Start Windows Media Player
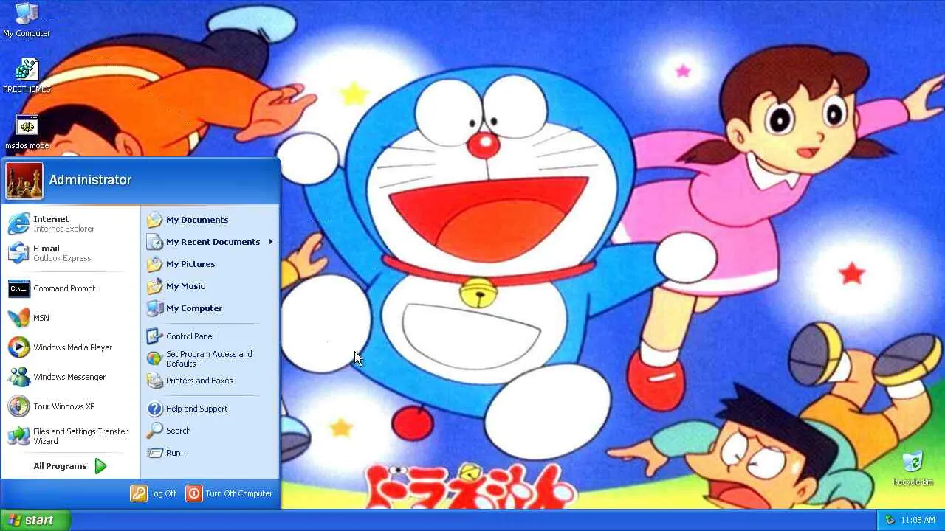Image resolution: width=945 pixels, height=531 pixels. [71, 347]
